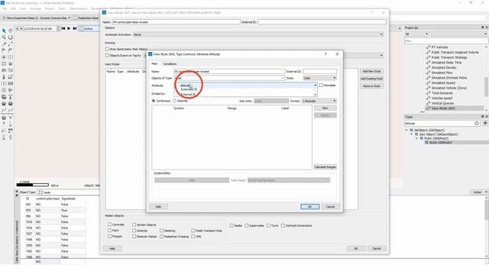Select the rotate tool in left toolbar
Screen dimensions: 489x275
tap(10, 37)
